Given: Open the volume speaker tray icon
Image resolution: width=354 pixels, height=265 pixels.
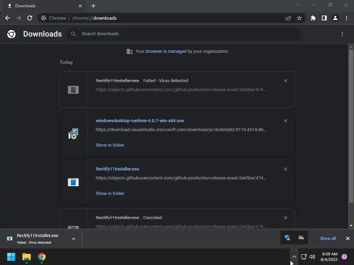Looking at the screenshot, I should (312, 257).
